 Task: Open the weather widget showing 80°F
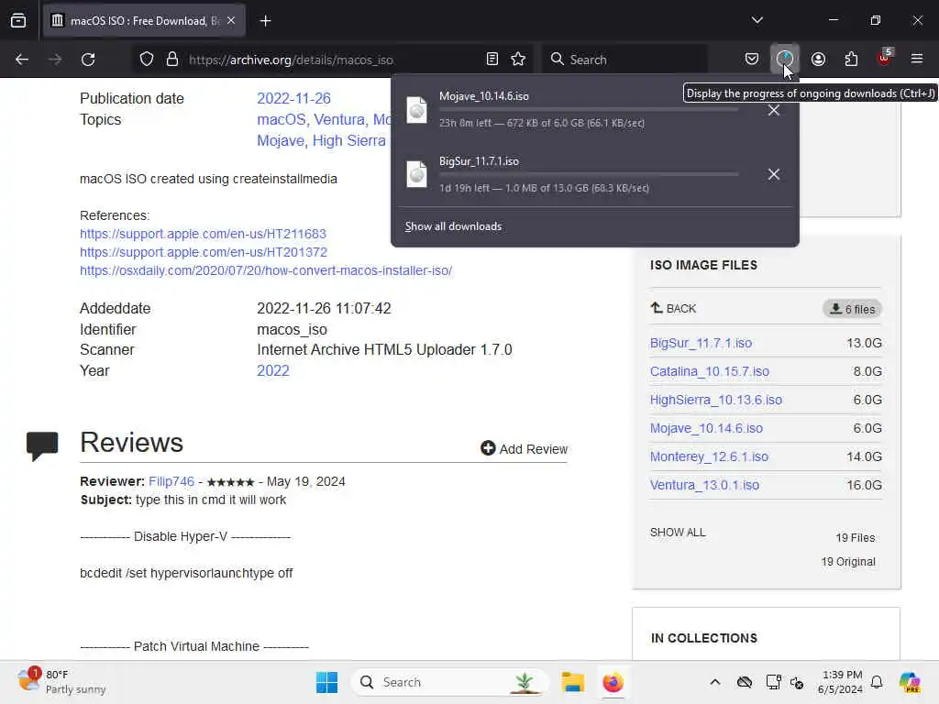coord(61,682)
